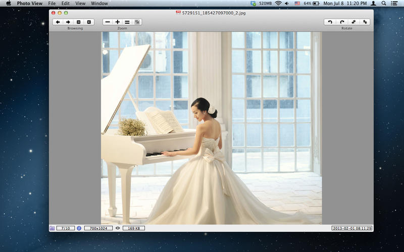
Task: Flip the image horizontally
Action: (353, 22)
